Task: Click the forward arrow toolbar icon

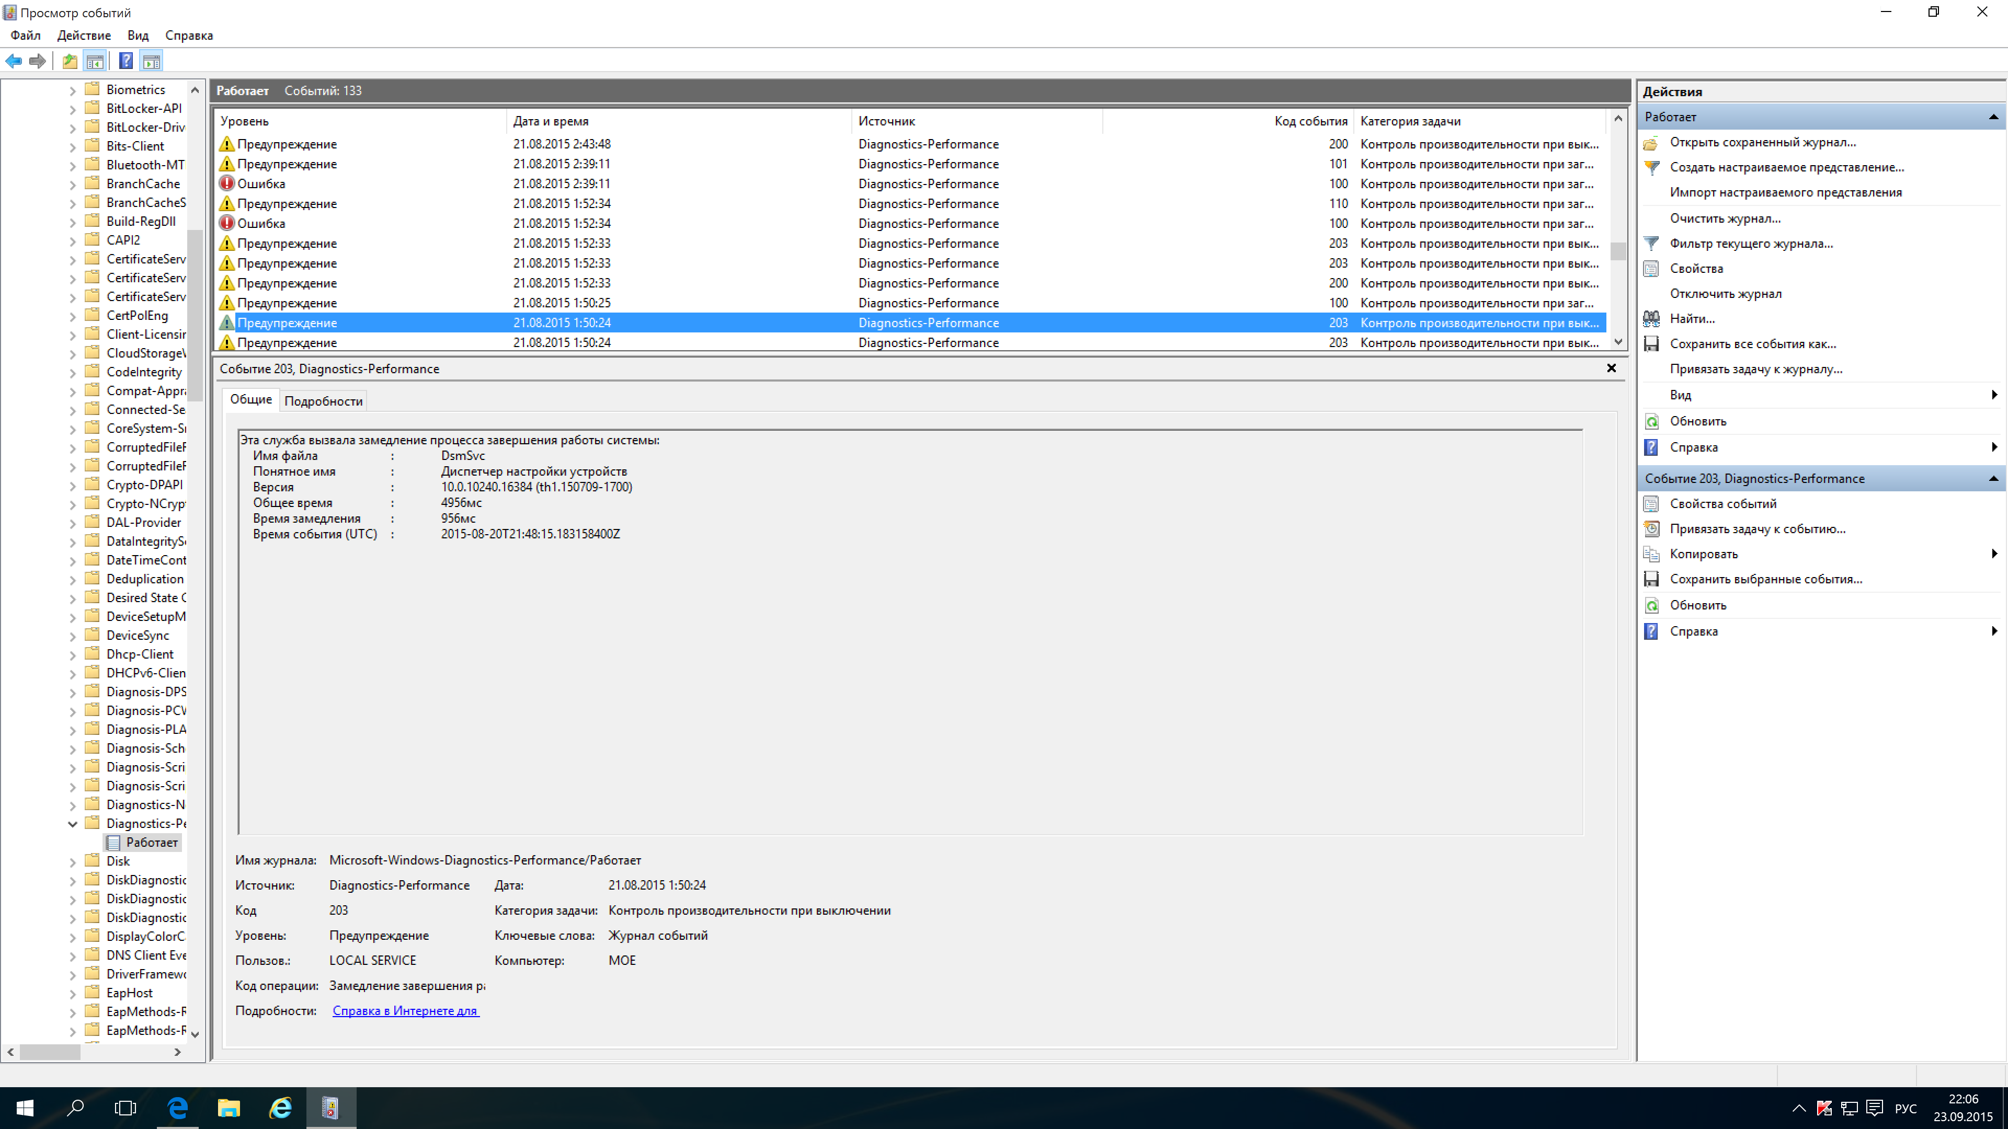Action: tap(38, 61)
